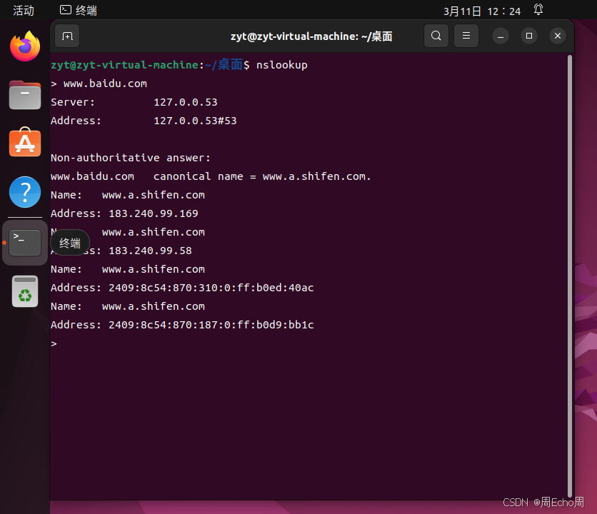597x514 pixels.
Task: Open Ubuntu Software from the dock
Action: (x=25, y=142)
